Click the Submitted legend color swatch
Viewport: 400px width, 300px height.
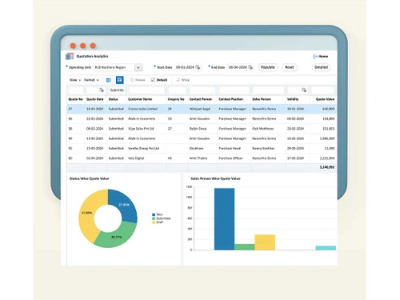(x=154, y=218)
